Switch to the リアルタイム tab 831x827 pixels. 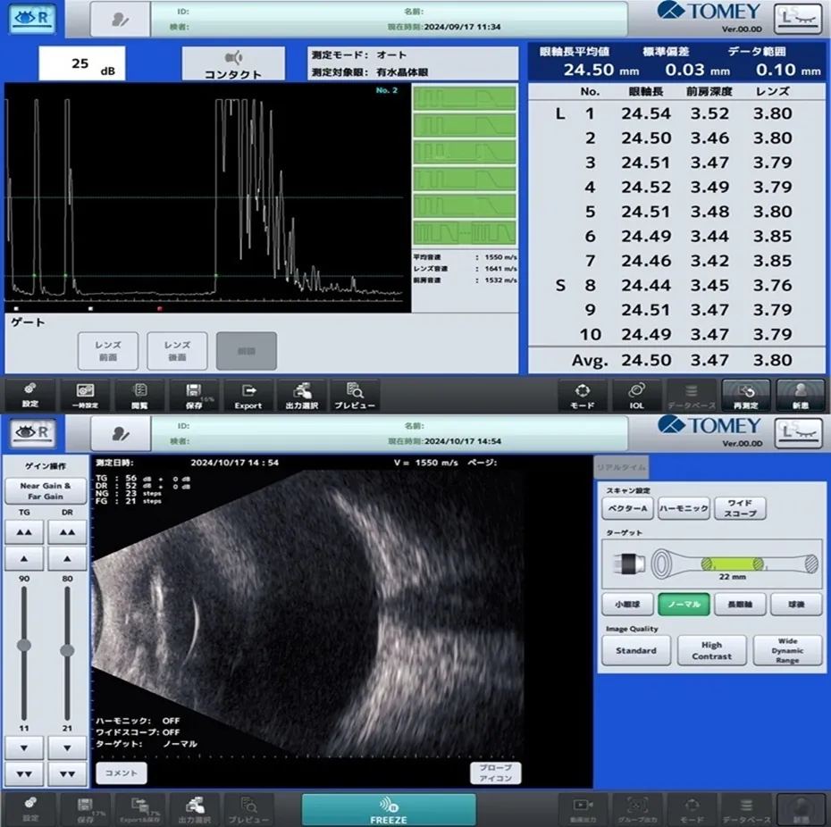coord(622,468)
